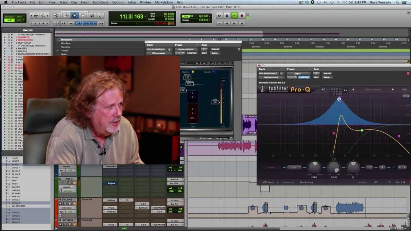411x231 pixels.
Task: Click the Return to Zero transport button
Action: pyautogui.click(x=219, y=23)
